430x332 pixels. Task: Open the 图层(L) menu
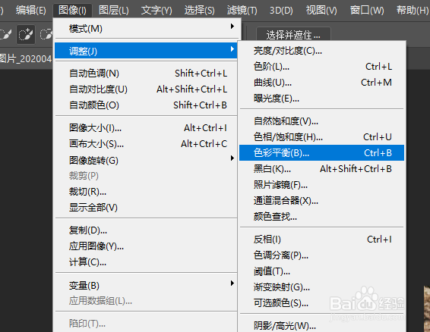(x=113, y=11)
